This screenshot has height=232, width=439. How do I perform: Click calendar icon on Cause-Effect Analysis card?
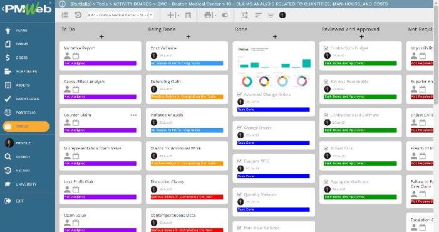[x=76, y=89]
